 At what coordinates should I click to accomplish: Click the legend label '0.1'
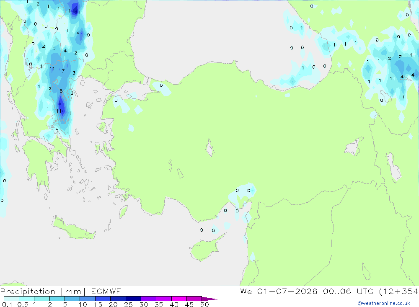[x=7, y=304]
